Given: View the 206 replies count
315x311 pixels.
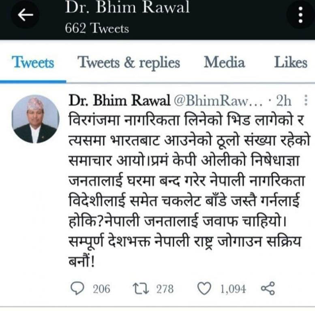Looking at the screenshot, I should tap(101, 289).
